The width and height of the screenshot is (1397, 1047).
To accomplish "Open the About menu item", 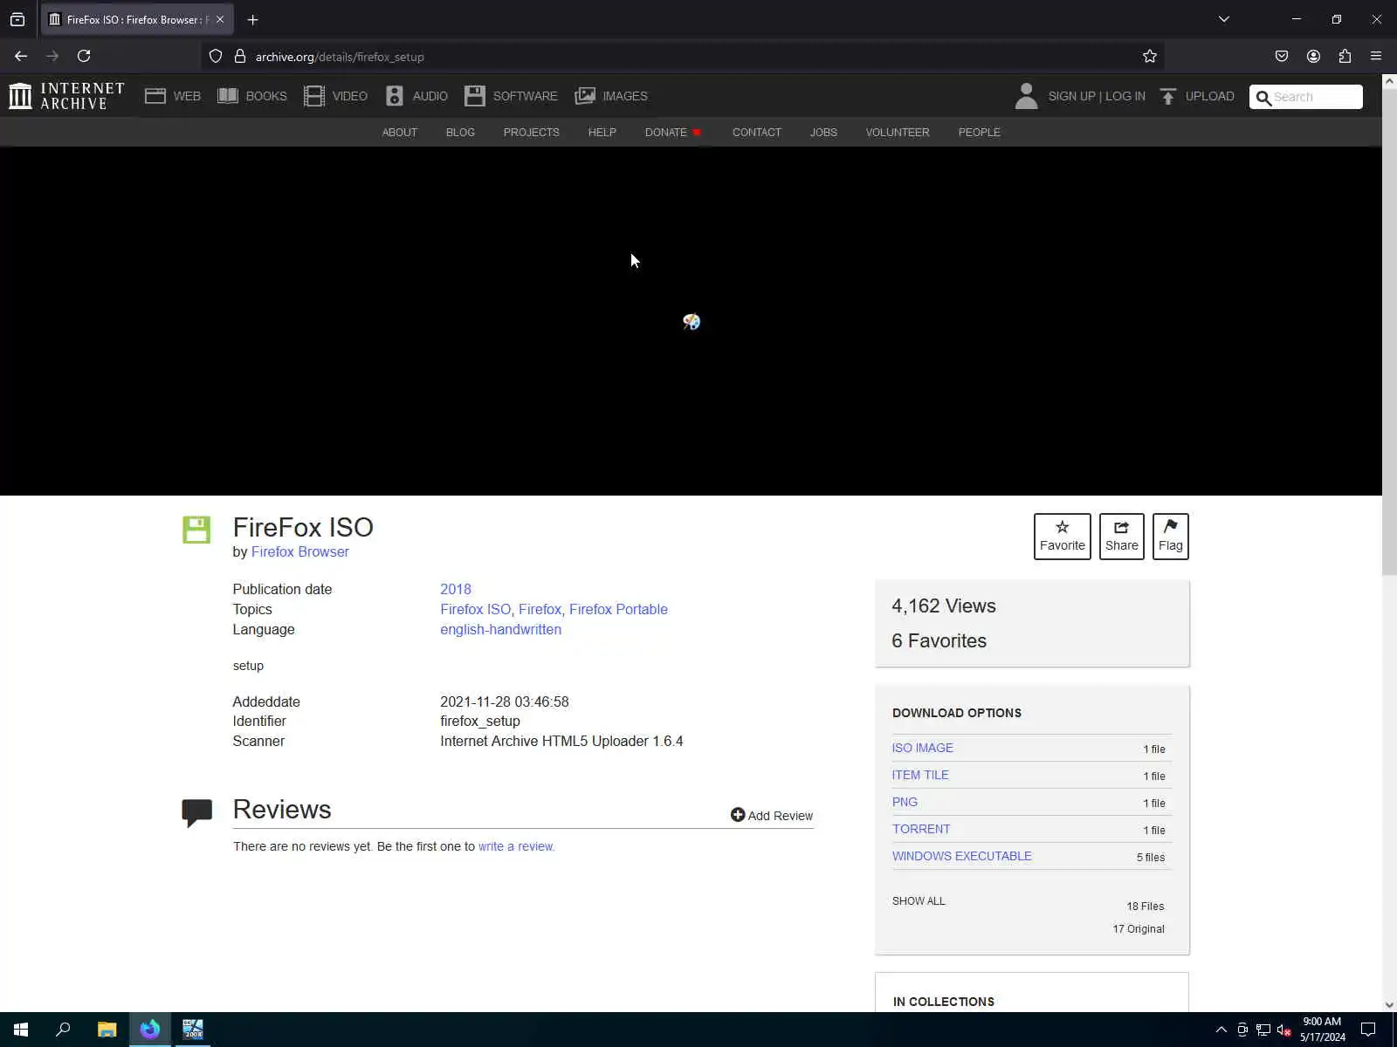I will coord(400,133).
